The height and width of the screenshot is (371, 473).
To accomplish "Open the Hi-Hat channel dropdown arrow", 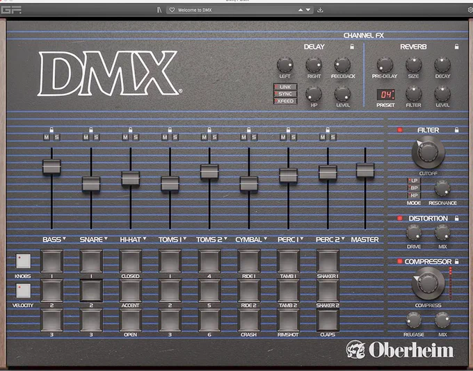I will point(145,239).
